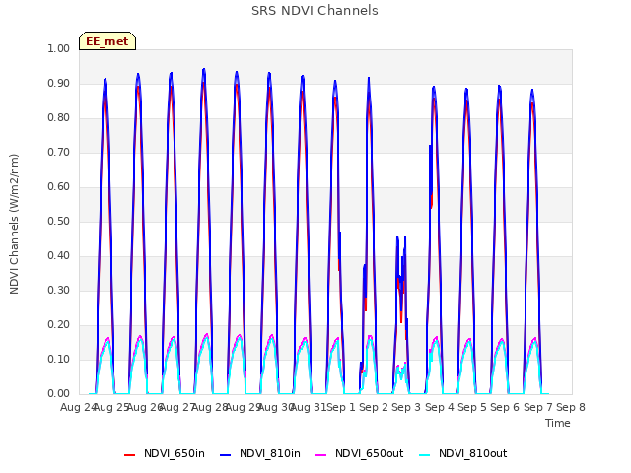631x473 pixels.
Task: Click the Time axis label
Action: tap(558, 423)
